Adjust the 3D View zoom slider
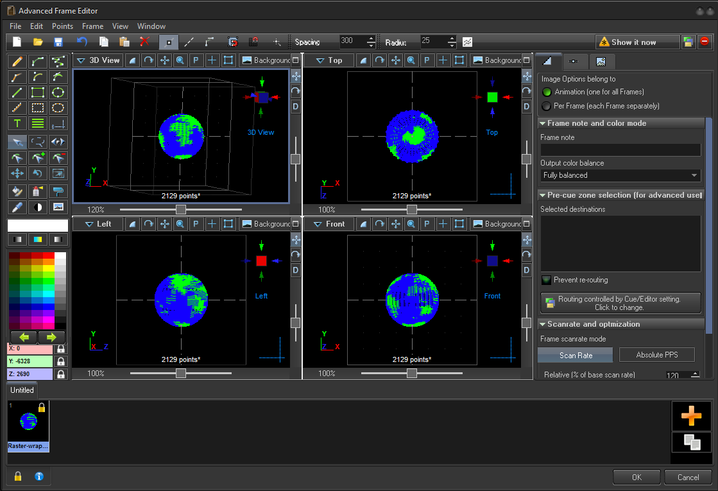Image resolution: width=718 pixels, height=491 pixels. (181, 209)
